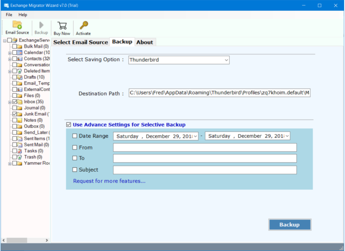
Task: Enable the From filter checkbox
Action: [x=75, y=147]
